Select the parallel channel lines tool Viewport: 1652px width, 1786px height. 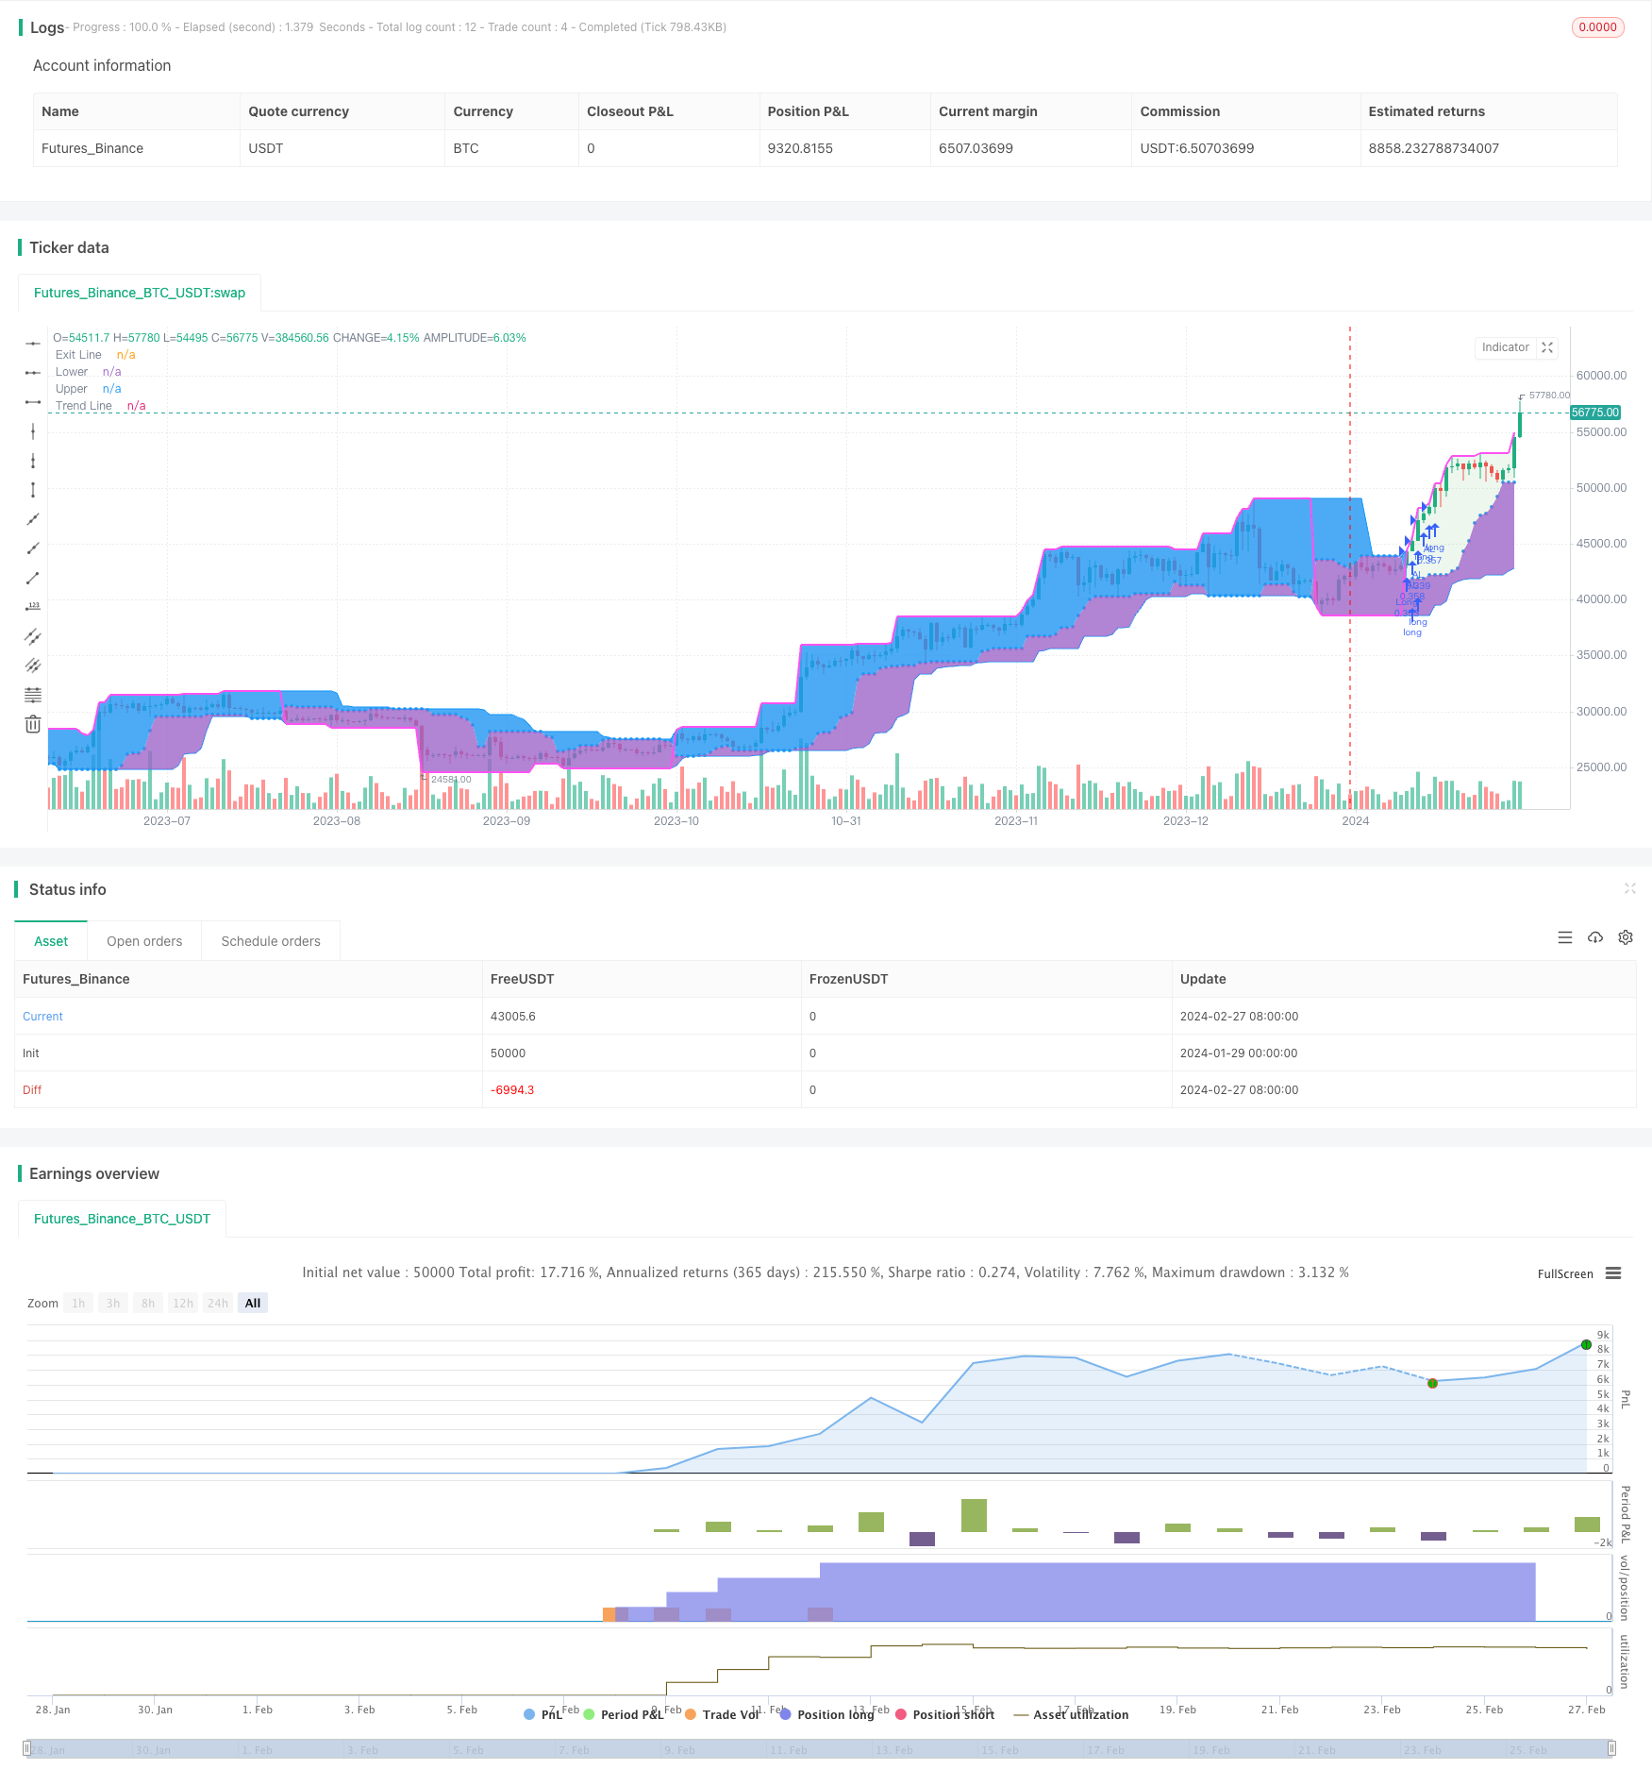click(33, 636)
